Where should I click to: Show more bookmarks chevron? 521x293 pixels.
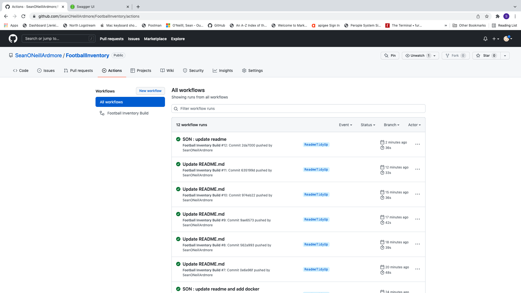tap(446, 26)
